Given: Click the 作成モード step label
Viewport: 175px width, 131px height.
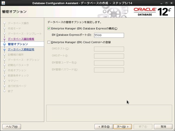Looking at the screenshot, I should coord(14,28).
